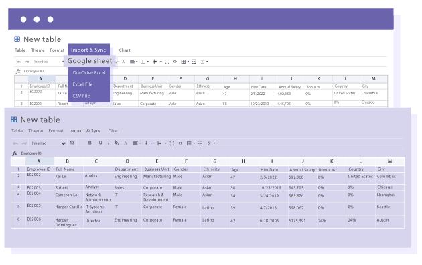Image resolution: width=422 pixels, height=265 pixels.
Task: Click vertical align icon in lower toolbar
Action: pos(147,143)
